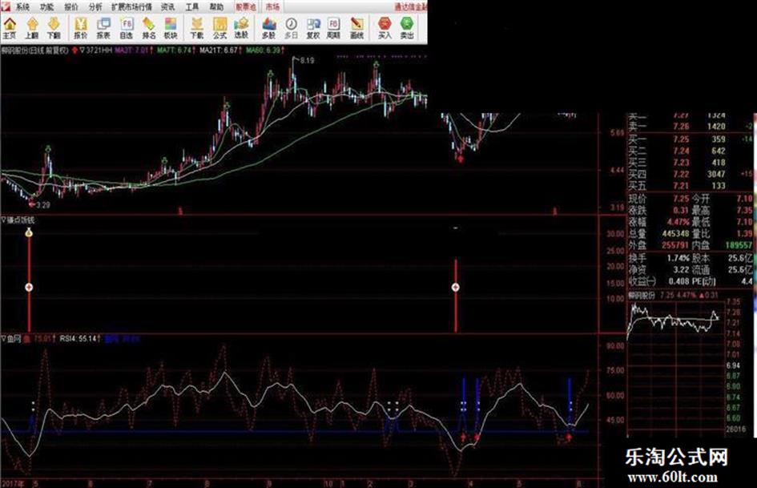Image resolution: width=757 pixels, height=488 pixels.
Task: Select the 画线 draw line tool
Action: (x=356, y=28)
